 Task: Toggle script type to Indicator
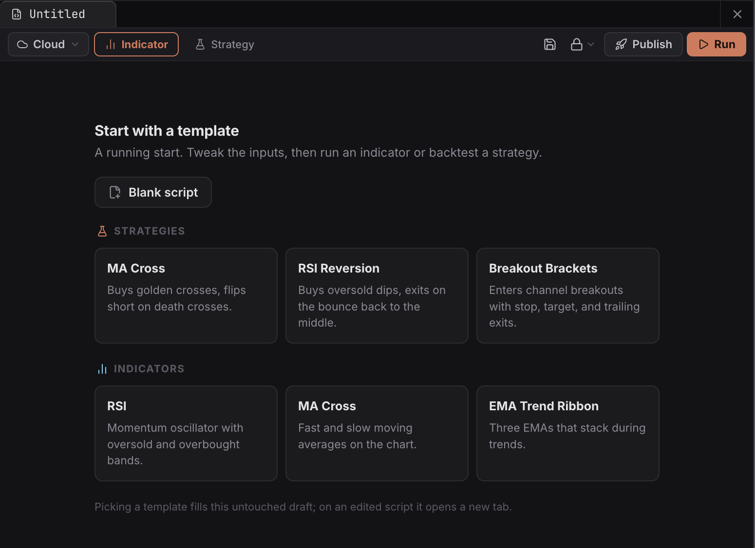tap(136, 44)
